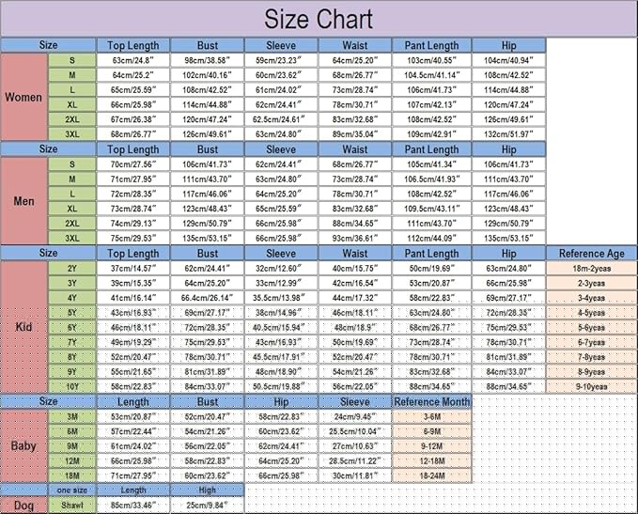
Task: Select the Kid 10Y size cell
Action: (x=72, y=386)
